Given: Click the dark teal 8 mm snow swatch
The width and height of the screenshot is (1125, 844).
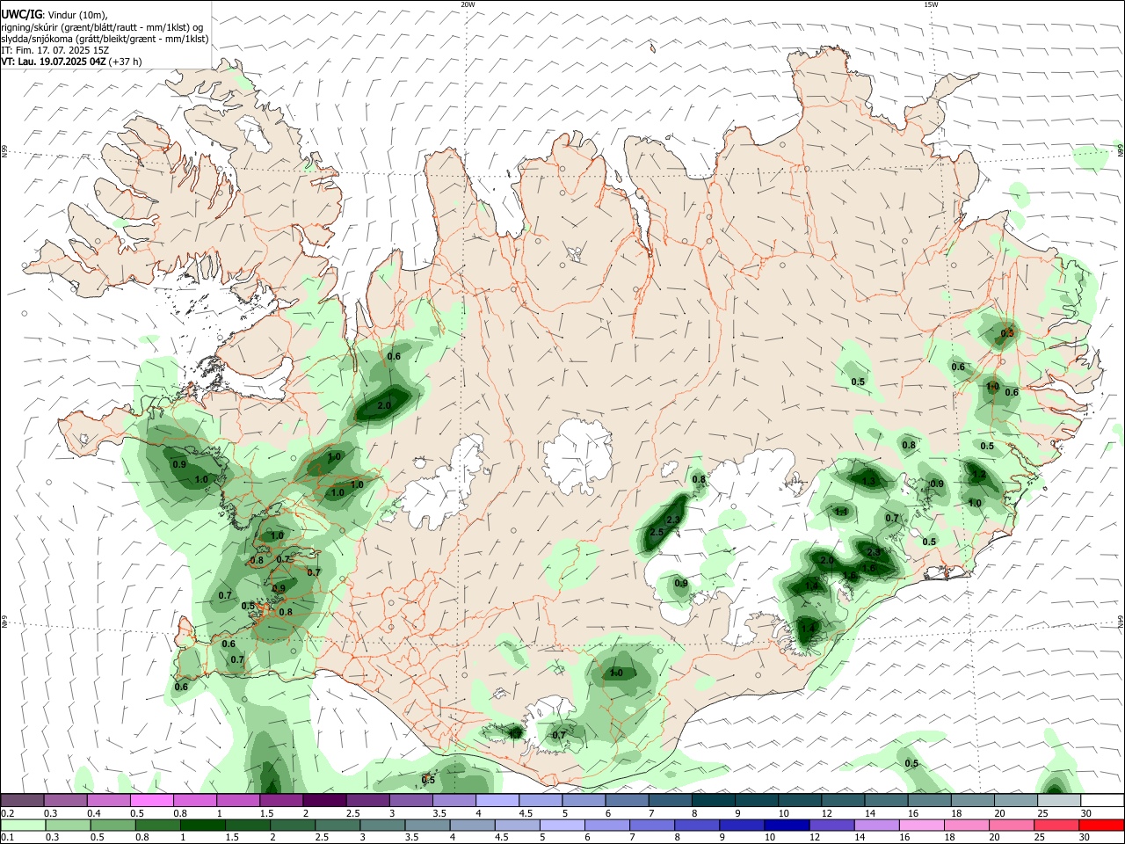Looking at the screenshot, I should pyautogui.click(x=713, y=800).
